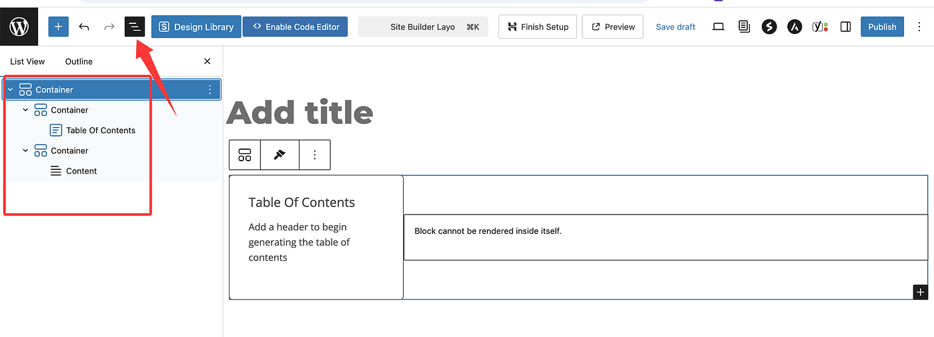Open the page Preview
This screenshot has height=337, width=934.
coord(612,27)
